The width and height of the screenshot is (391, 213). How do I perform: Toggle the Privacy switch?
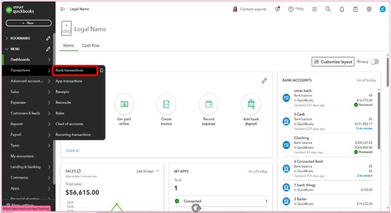tap(375, 62)
